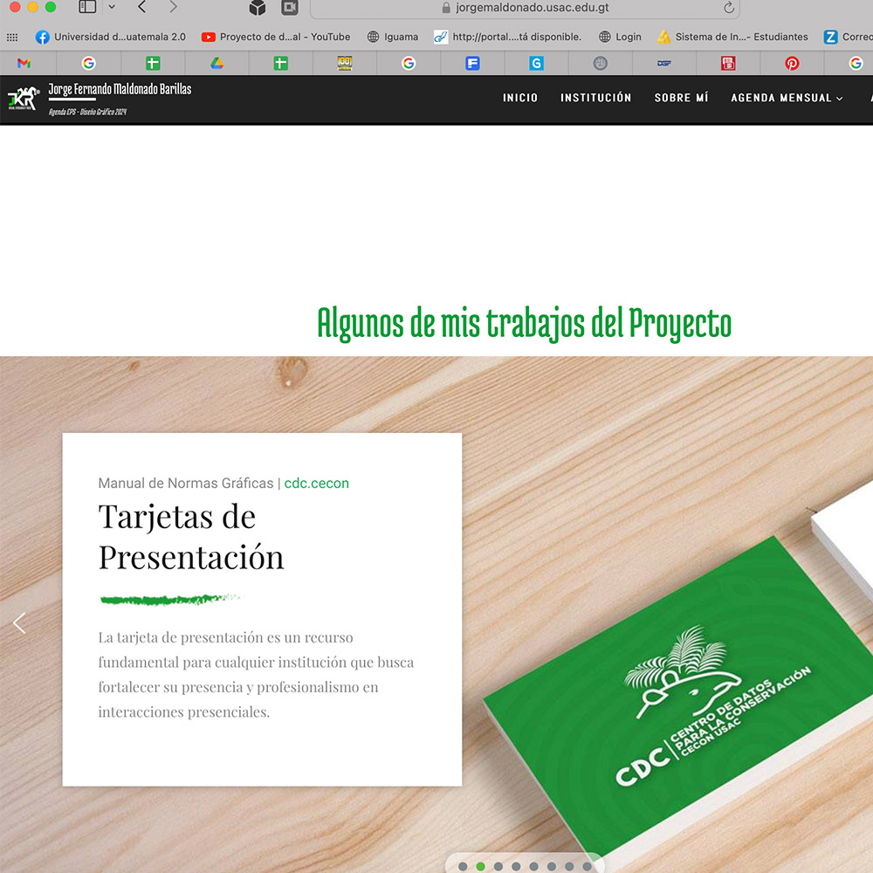
Task: Switch to the Google Drive tab
Action: (217, 64)
